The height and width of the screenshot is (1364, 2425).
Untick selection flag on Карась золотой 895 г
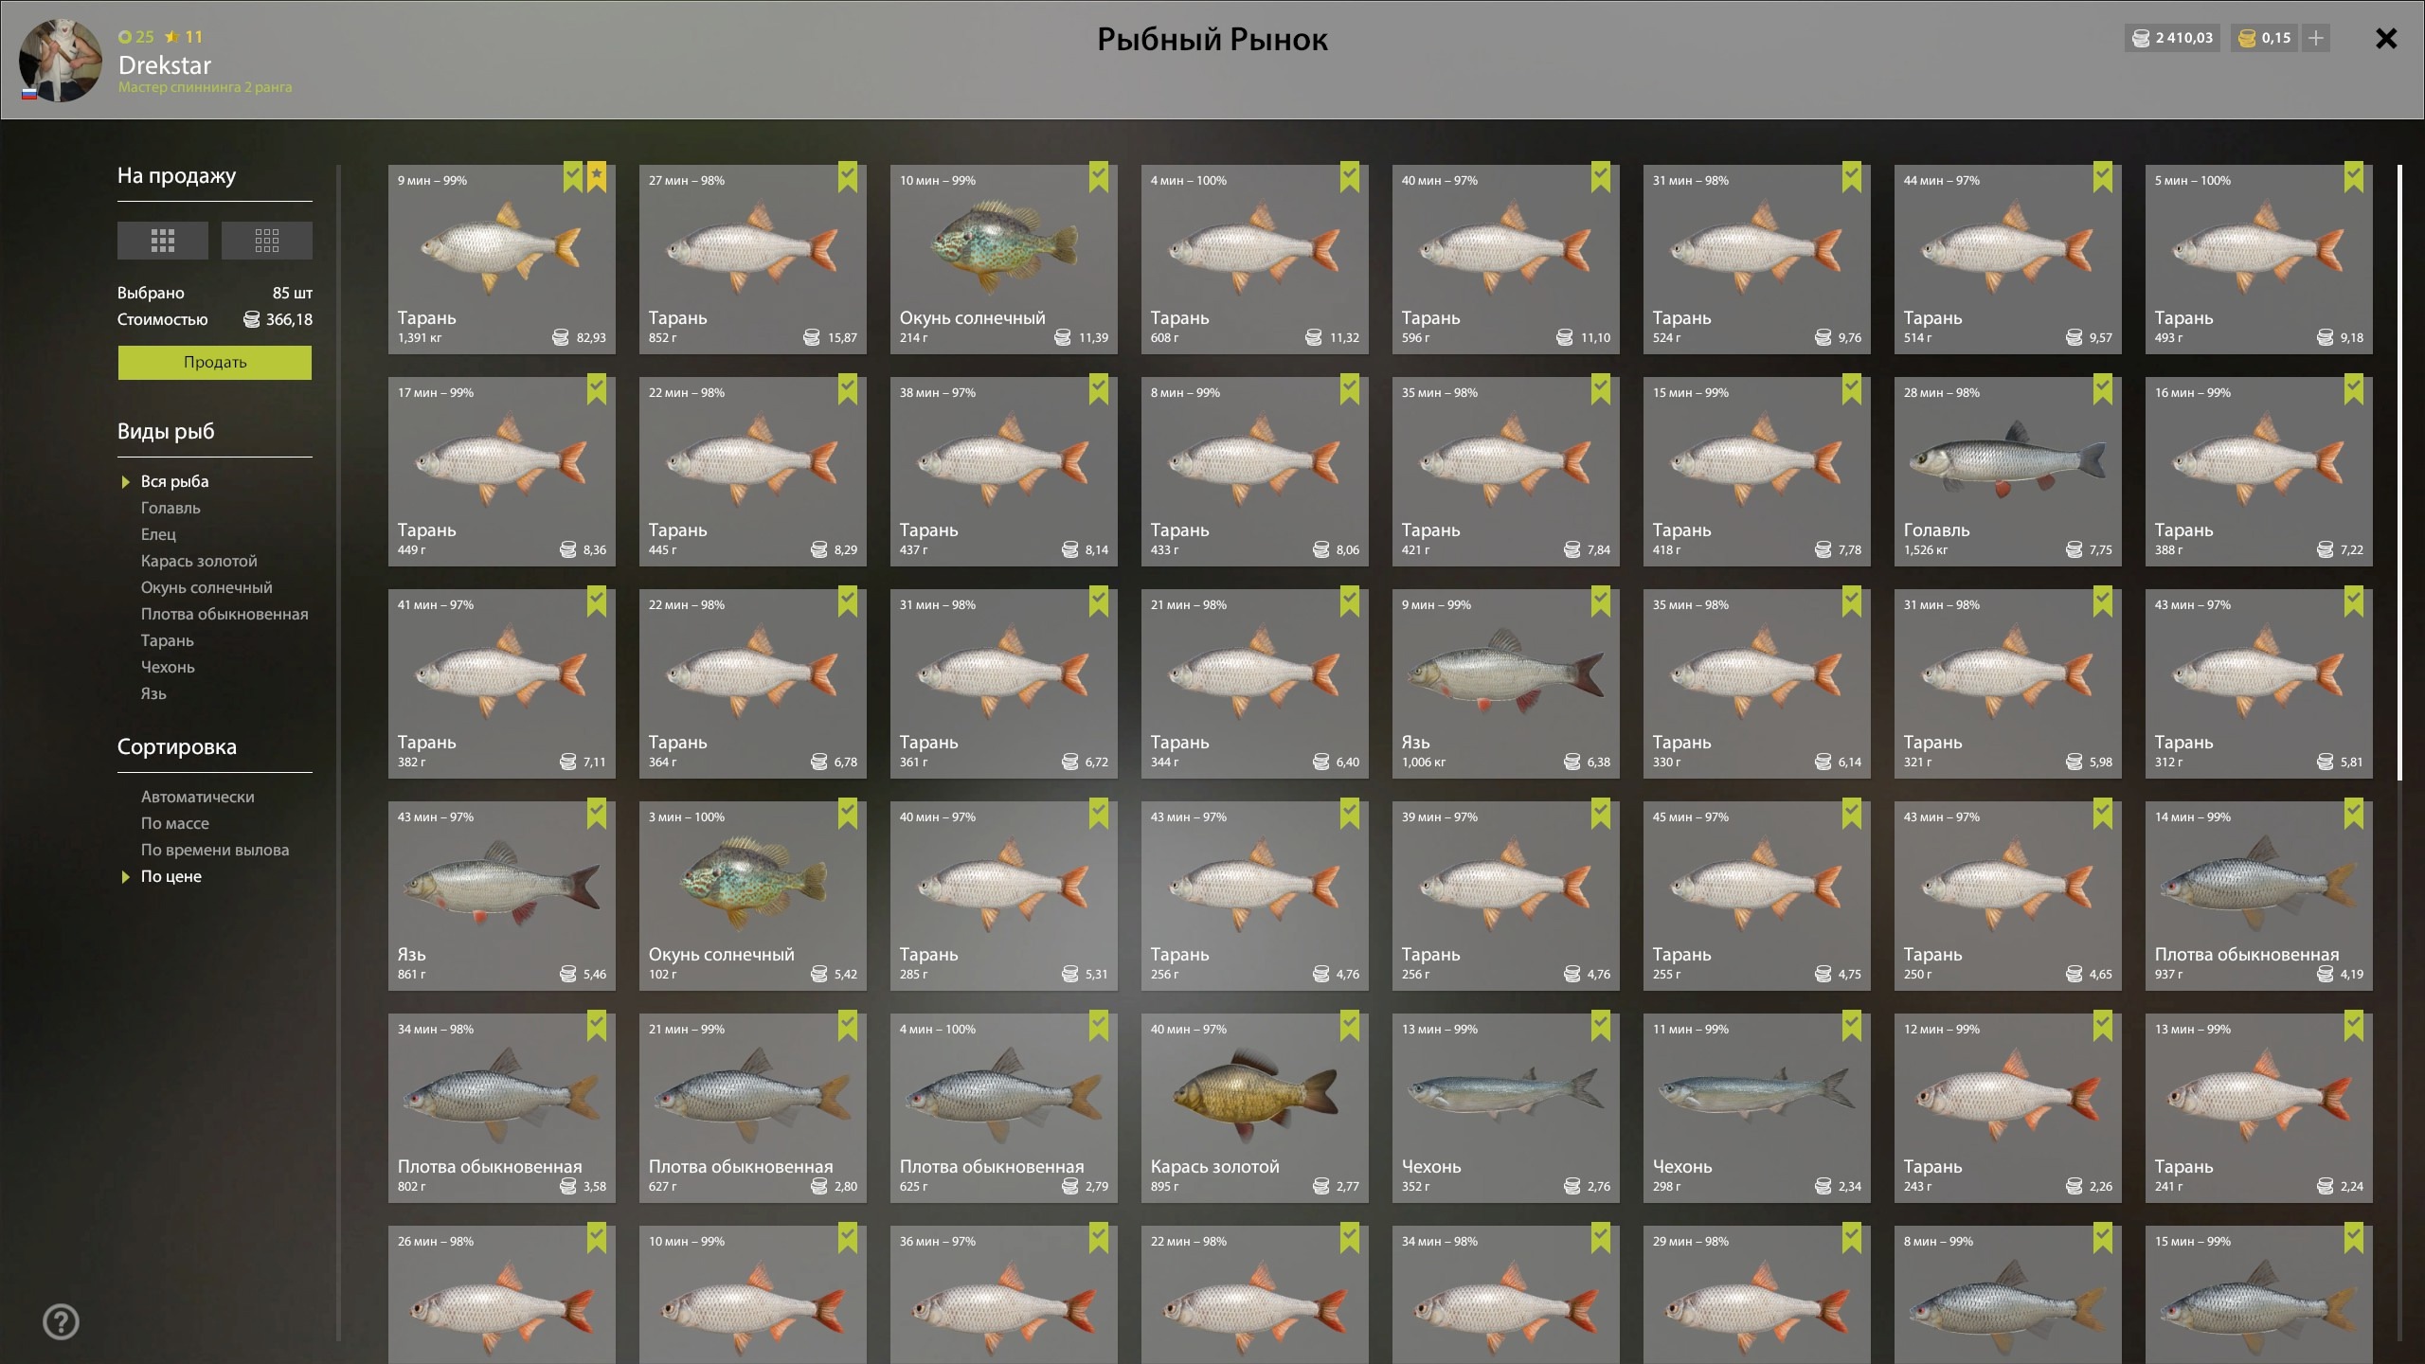tap(1350, 1025)
